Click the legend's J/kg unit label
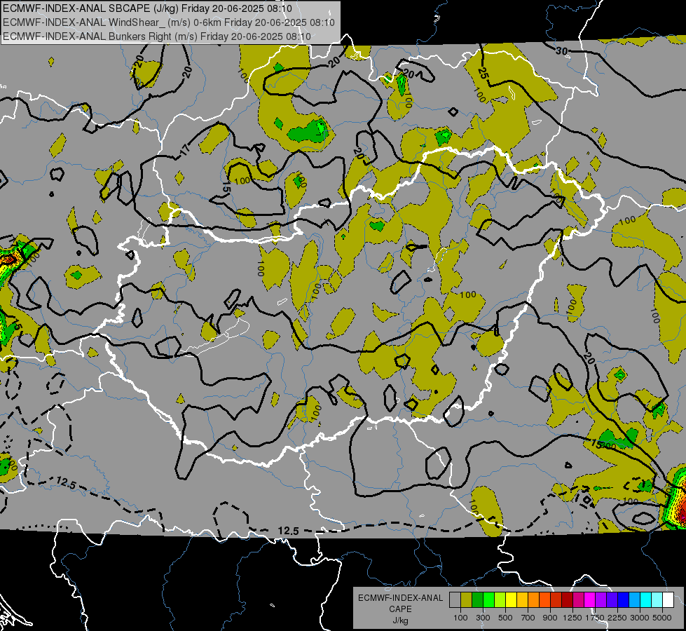 (x=400, y=620)
